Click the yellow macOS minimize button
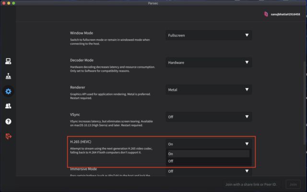 [x=9, y=3]
